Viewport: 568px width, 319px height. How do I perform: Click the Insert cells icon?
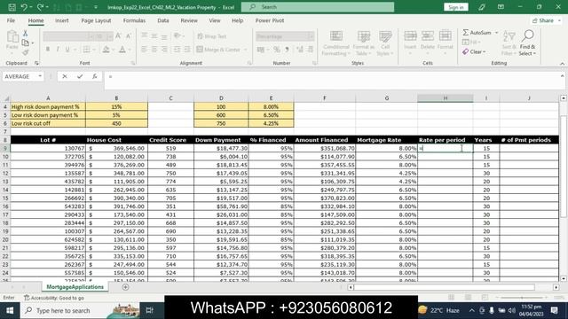pos(410,35)
